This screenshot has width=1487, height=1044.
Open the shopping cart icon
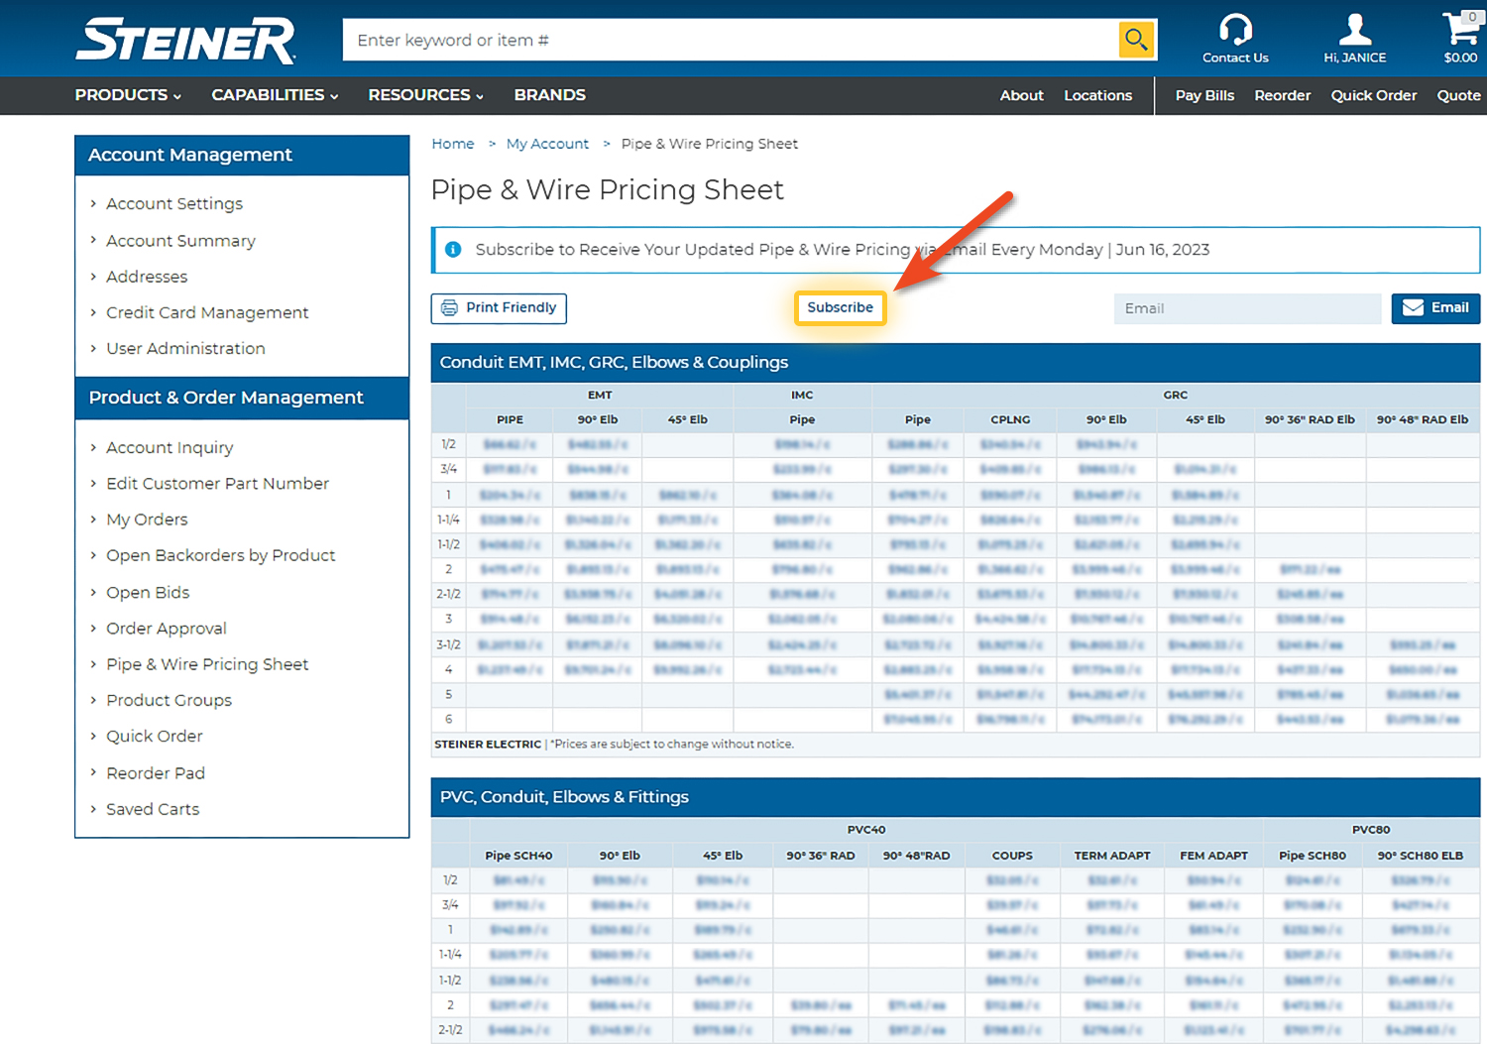click(x=1461, y=28)
